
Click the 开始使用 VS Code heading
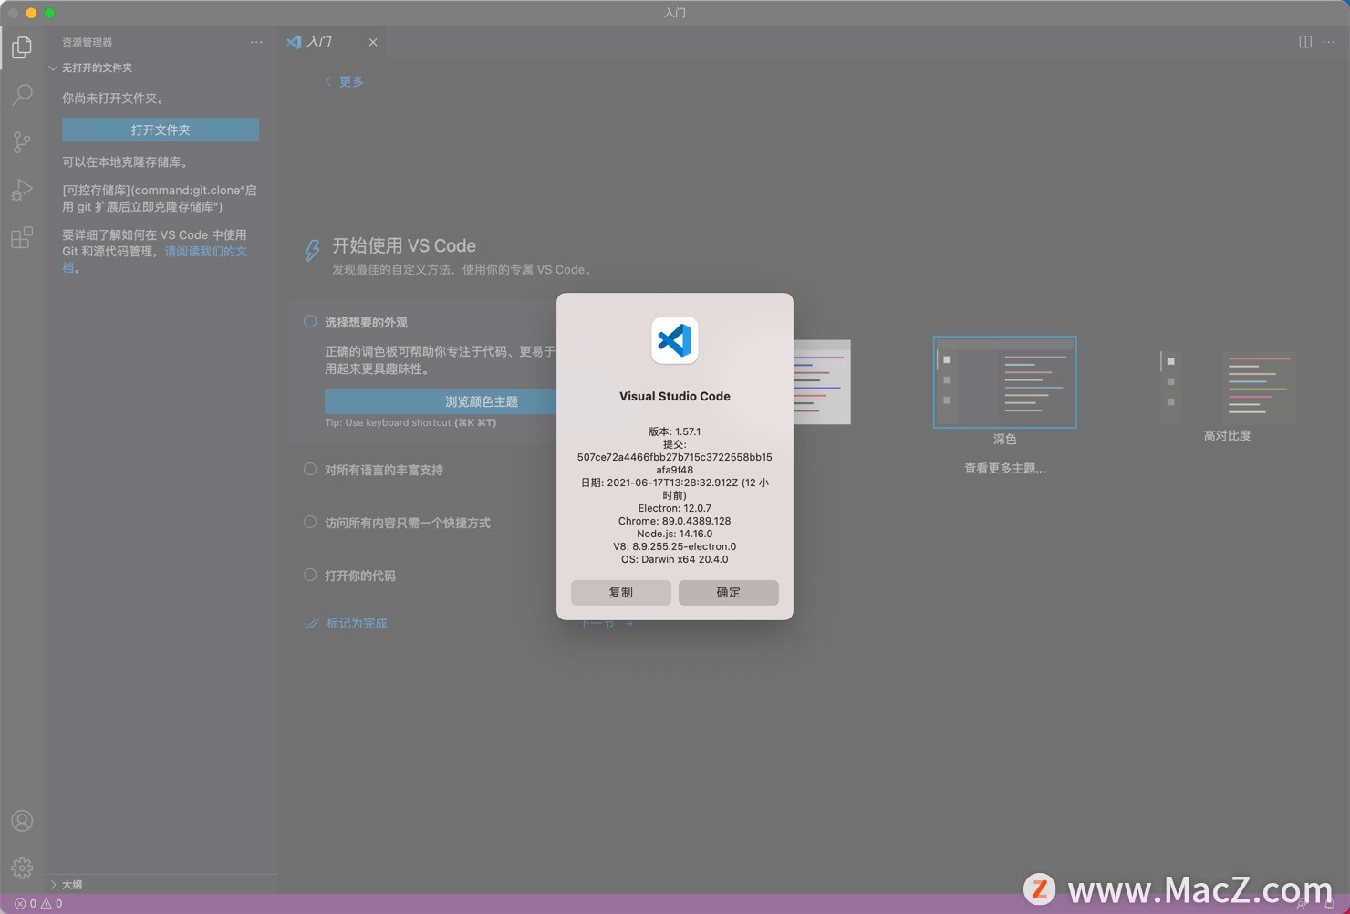[404, 245]
